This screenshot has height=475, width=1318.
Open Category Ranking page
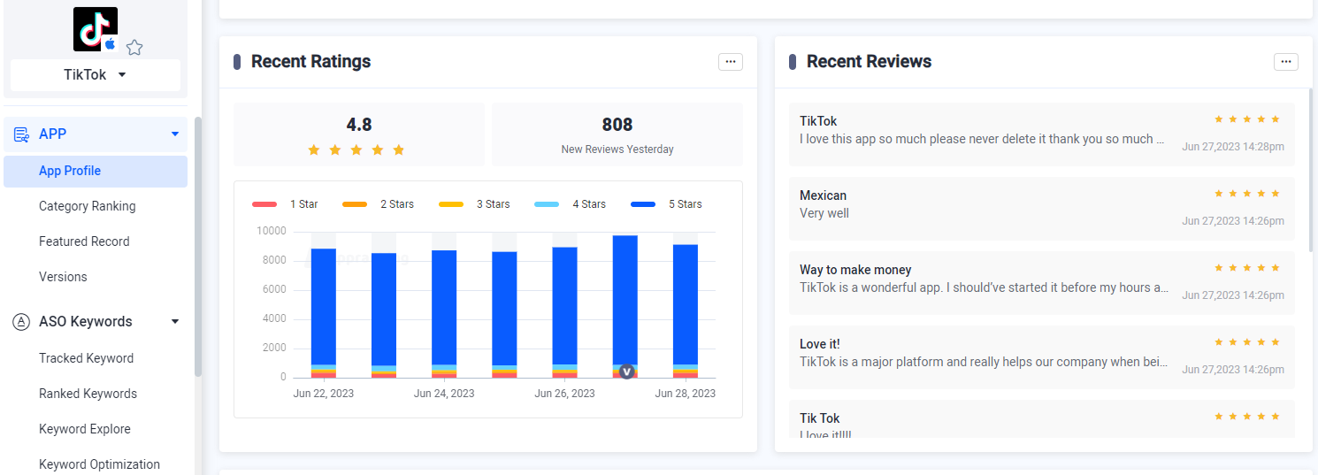click(x=88, y=206)
